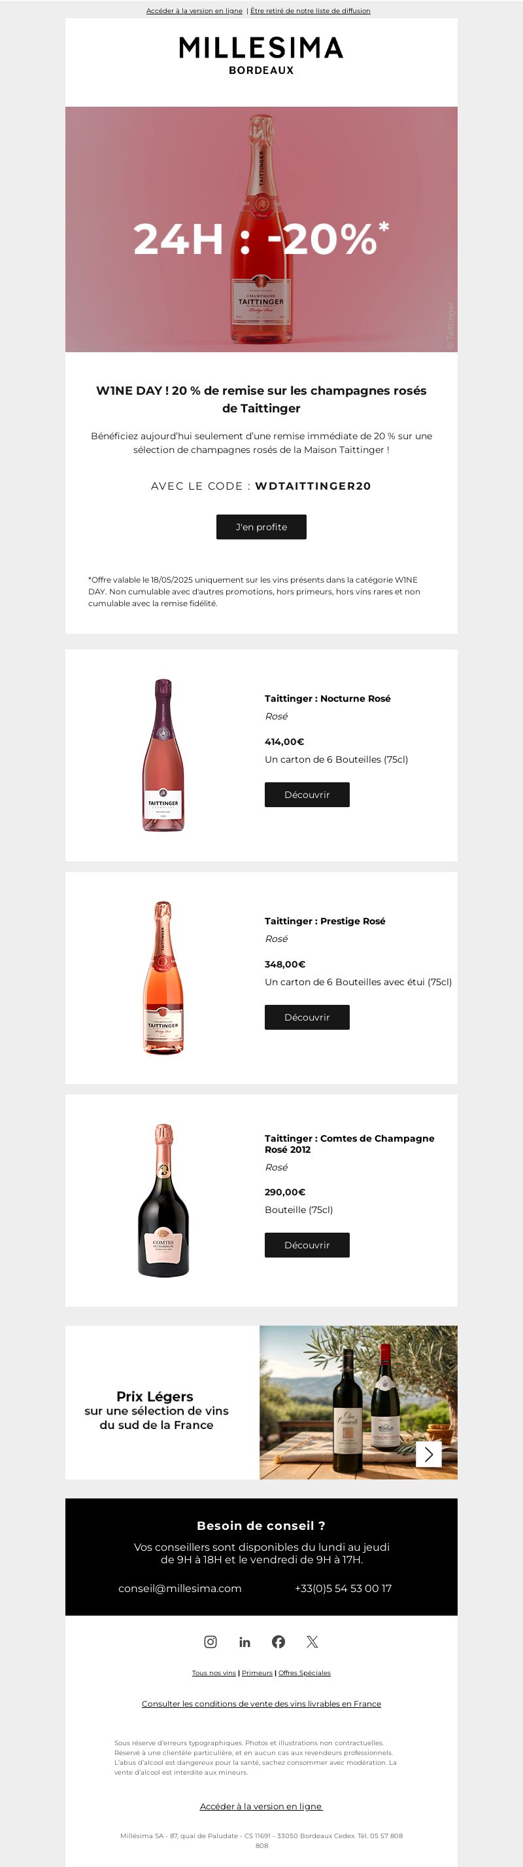Click the J'en profite button
The width and height of the screenshot is (523, 1867).
(x=261, y=527)
